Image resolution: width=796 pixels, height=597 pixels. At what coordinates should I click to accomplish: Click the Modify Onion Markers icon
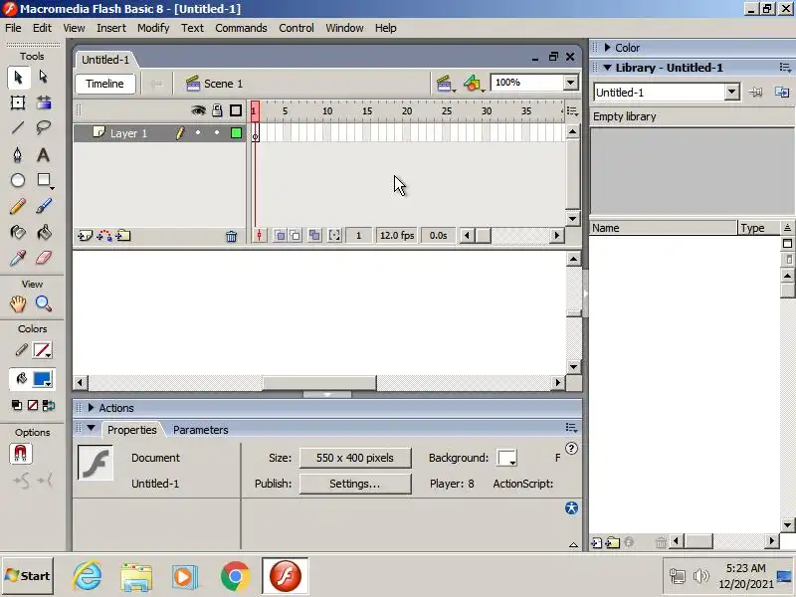pos(334,235)
